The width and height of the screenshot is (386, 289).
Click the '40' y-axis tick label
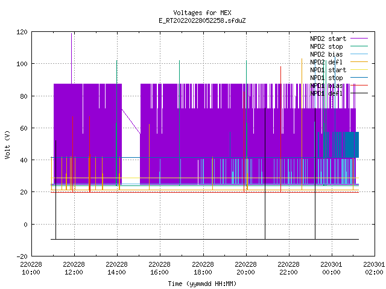[24, 160]
